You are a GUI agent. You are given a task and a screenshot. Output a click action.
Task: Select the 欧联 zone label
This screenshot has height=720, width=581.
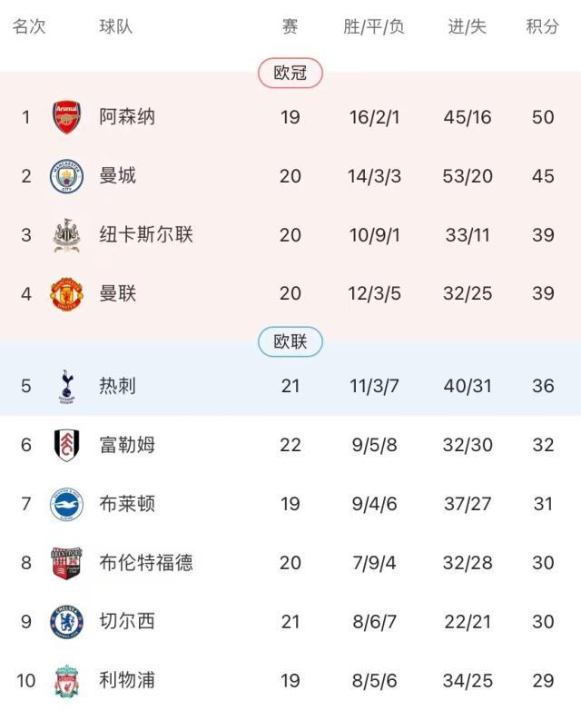click(290, 342)
